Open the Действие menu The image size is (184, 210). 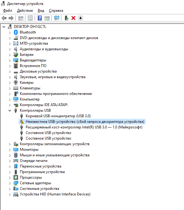(x=25, y=11)
